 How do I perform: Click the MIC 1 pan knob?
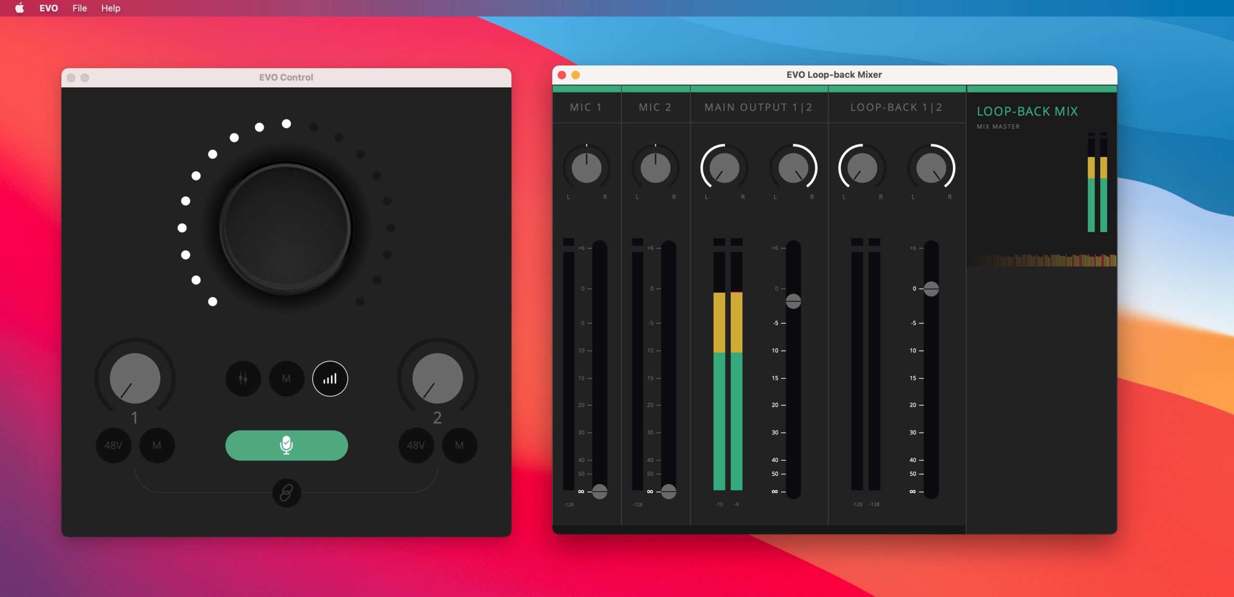[x=586, y=168]
